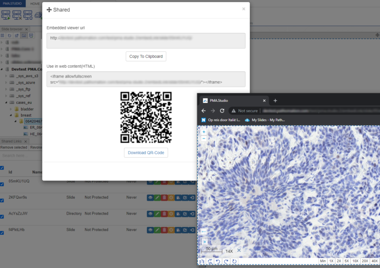This screenshot has height=268, width=380.
Task: Click Copy To Clipboard button
Action: (145, 56)
